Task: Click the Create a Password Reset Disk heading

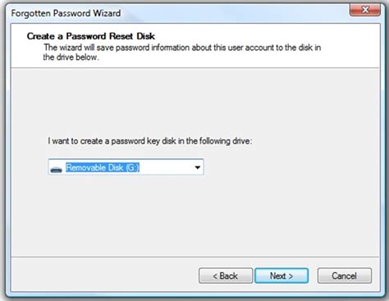Action: coord(91,36)
